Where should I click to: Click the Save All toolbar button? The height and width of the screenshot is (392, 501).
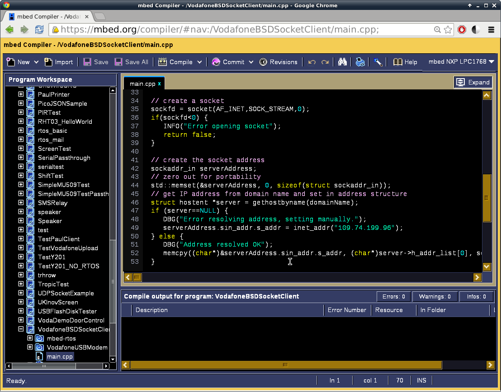click(131, 62)
